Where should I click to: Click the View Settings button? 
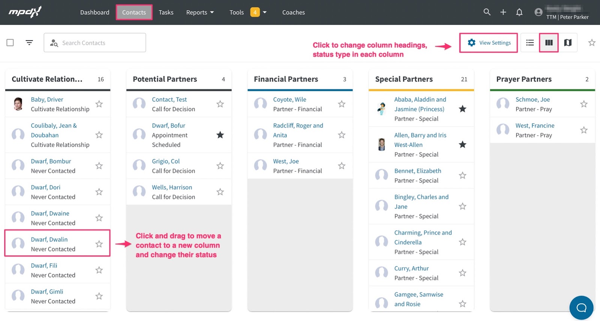[489, 43]
